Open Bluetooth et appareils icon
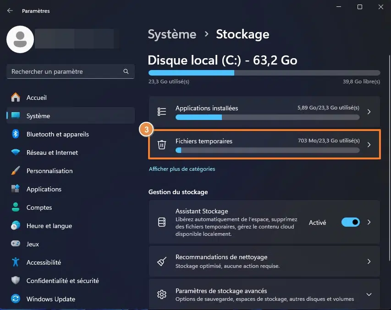This screenshot has height=310, width=391. coord(16,134)
